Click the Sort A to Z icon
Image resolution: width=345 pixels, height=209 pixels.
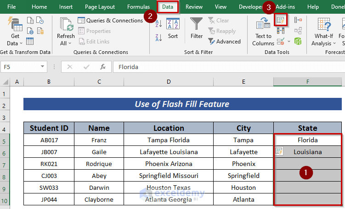[159, 24]
